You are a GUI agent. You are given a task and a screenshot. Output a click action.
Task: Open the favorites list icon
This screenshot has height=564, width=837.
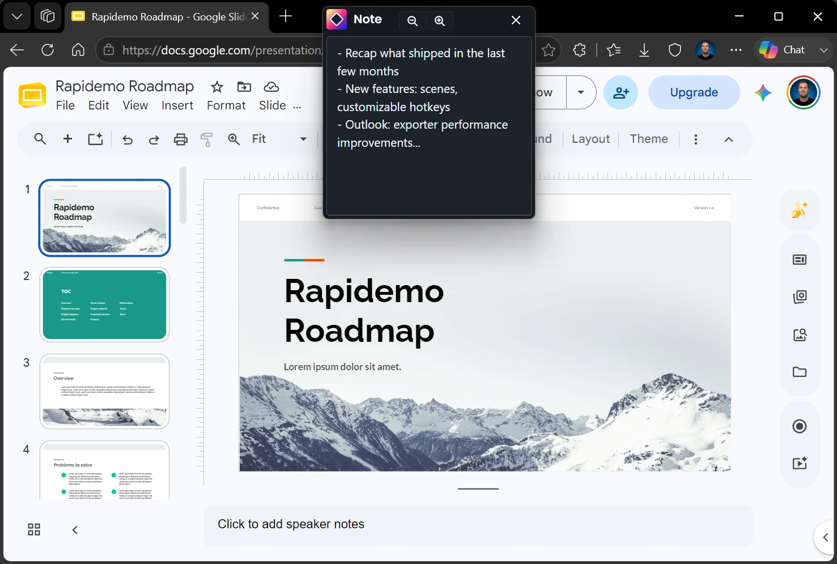(x=614, y=50)
